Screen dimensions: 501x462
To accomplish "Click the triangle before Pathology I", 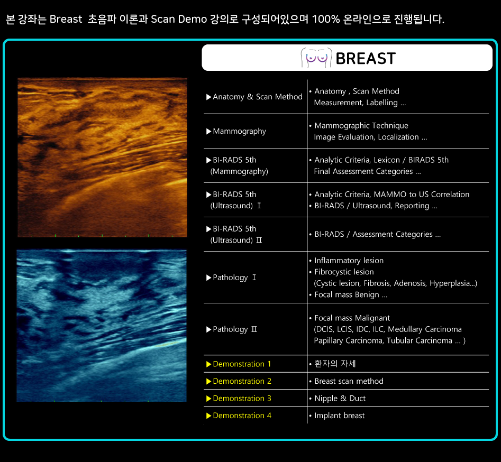I will (x=208, y=278).
